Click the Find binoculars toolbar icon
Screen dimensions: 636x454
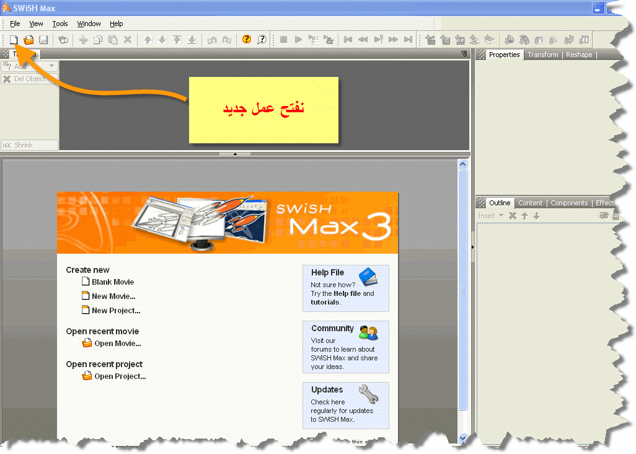63,40
